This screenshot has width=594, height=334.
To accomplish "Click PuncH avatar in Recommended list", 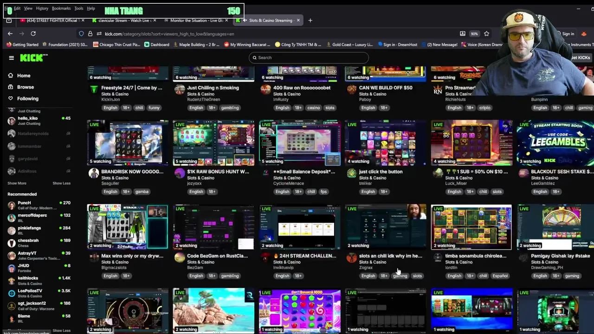I will point(12,205).
